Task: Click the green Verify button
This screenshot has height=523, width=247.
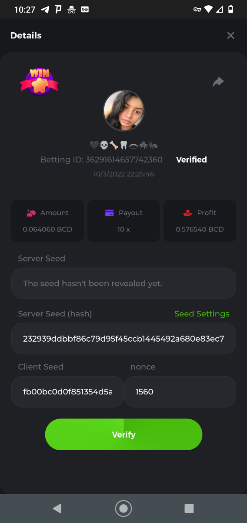Action: tap(123, 435)
